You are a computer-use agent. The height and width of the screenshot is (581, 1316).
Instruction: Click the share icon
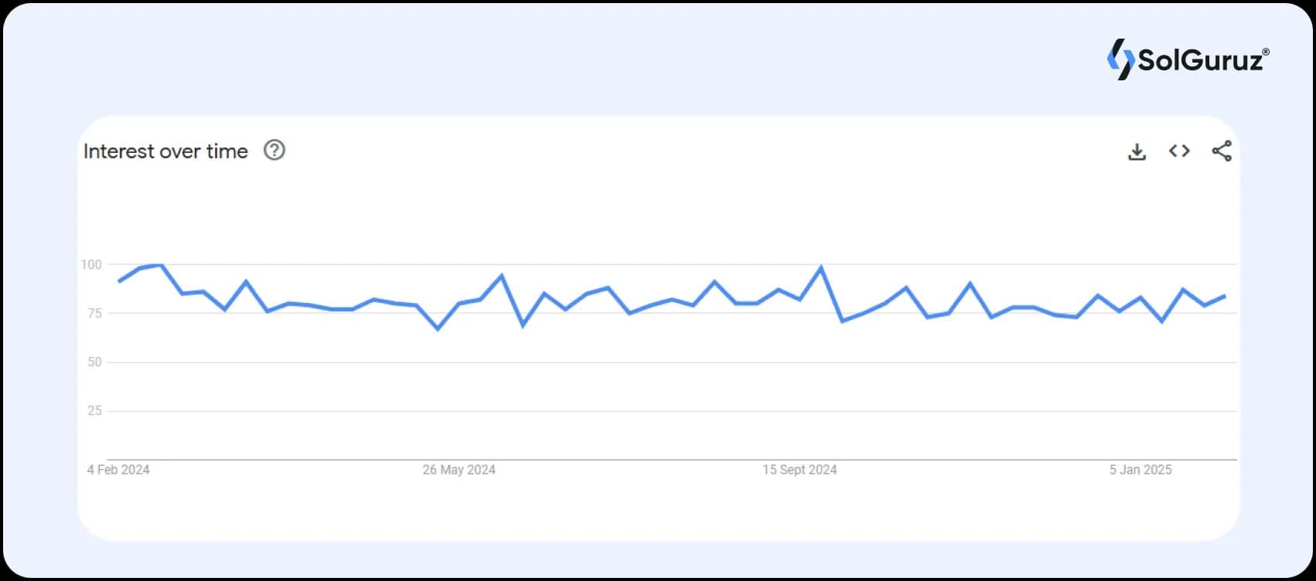pos(1222,151)
